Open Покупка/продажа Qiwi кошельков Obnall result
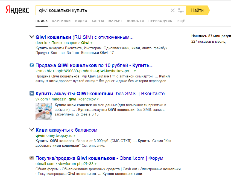Screen dimensions: 231x179 pyautogui.click(x=99, y=158)
